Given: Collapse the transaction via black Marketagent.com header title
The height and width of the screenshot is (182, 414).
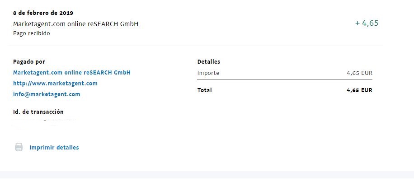Looking at the screenshot, I should (x=76, y=24).
